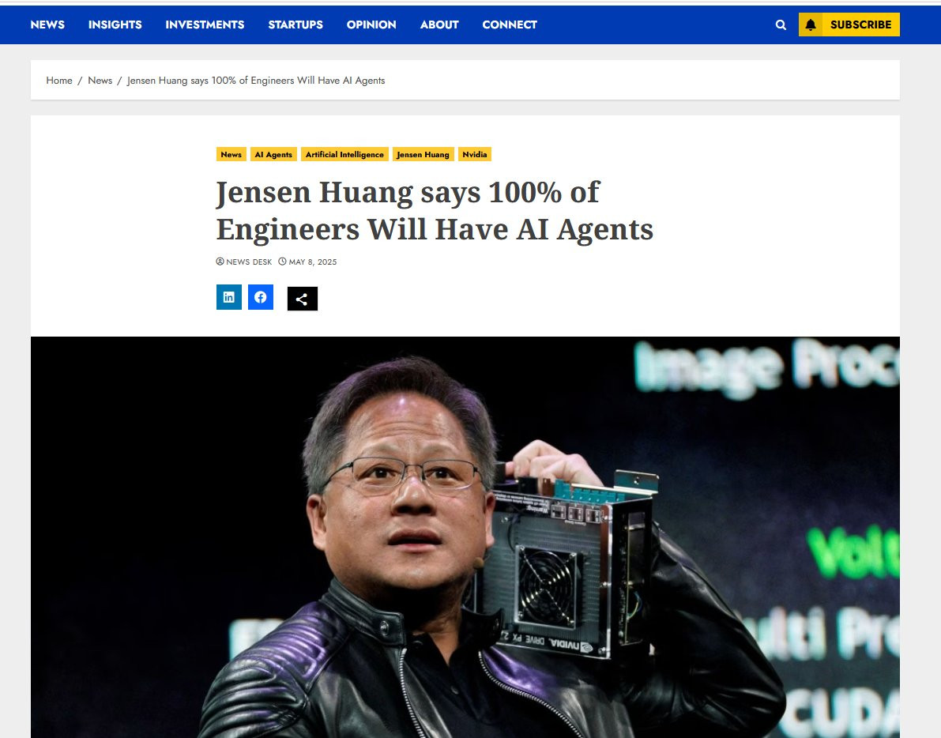
Task: Open Artificial Intelligence category tag
Action: click(x=344, y=154)
